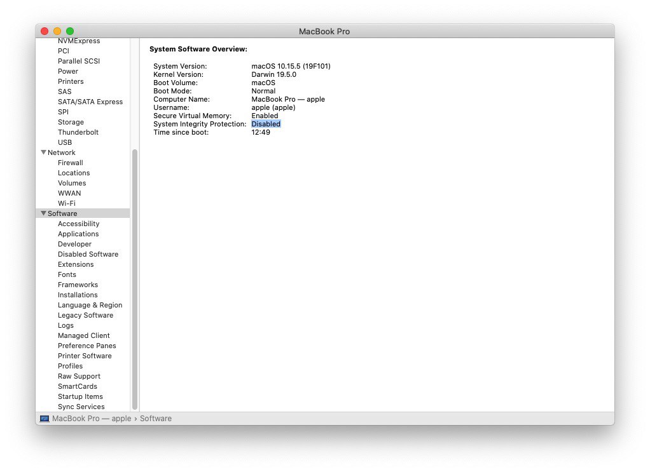Click the Boot Volume macOS value
650x472 pixels.
(263, 83)
